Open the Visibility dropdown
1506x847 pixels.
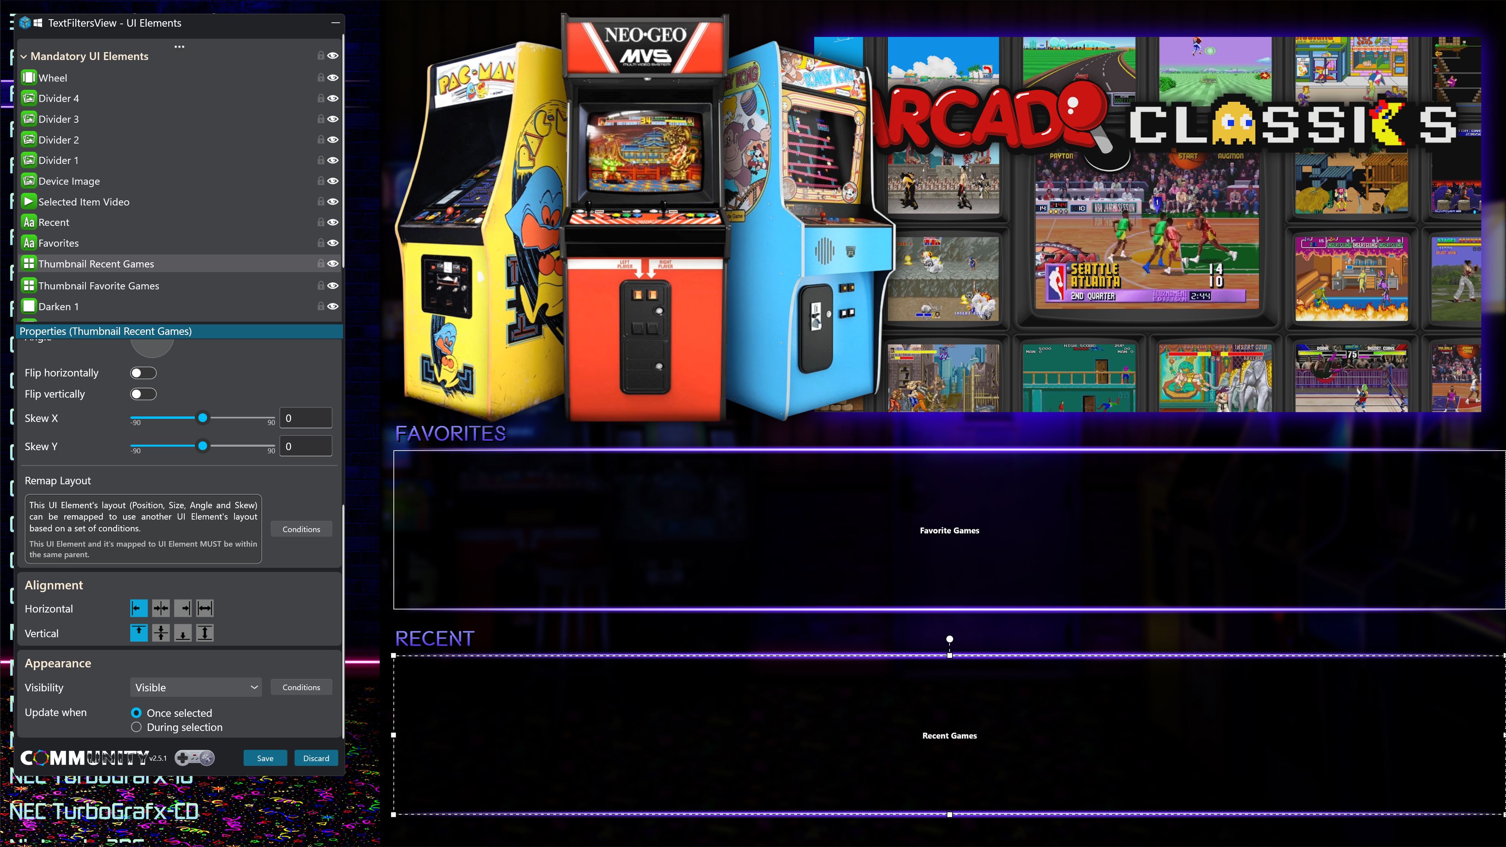point(196,687)
